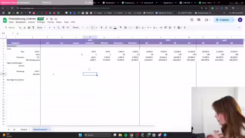Open the Share button dropdown arrow
The height and width of the screenshot is (138, 245).
point(233,20)
